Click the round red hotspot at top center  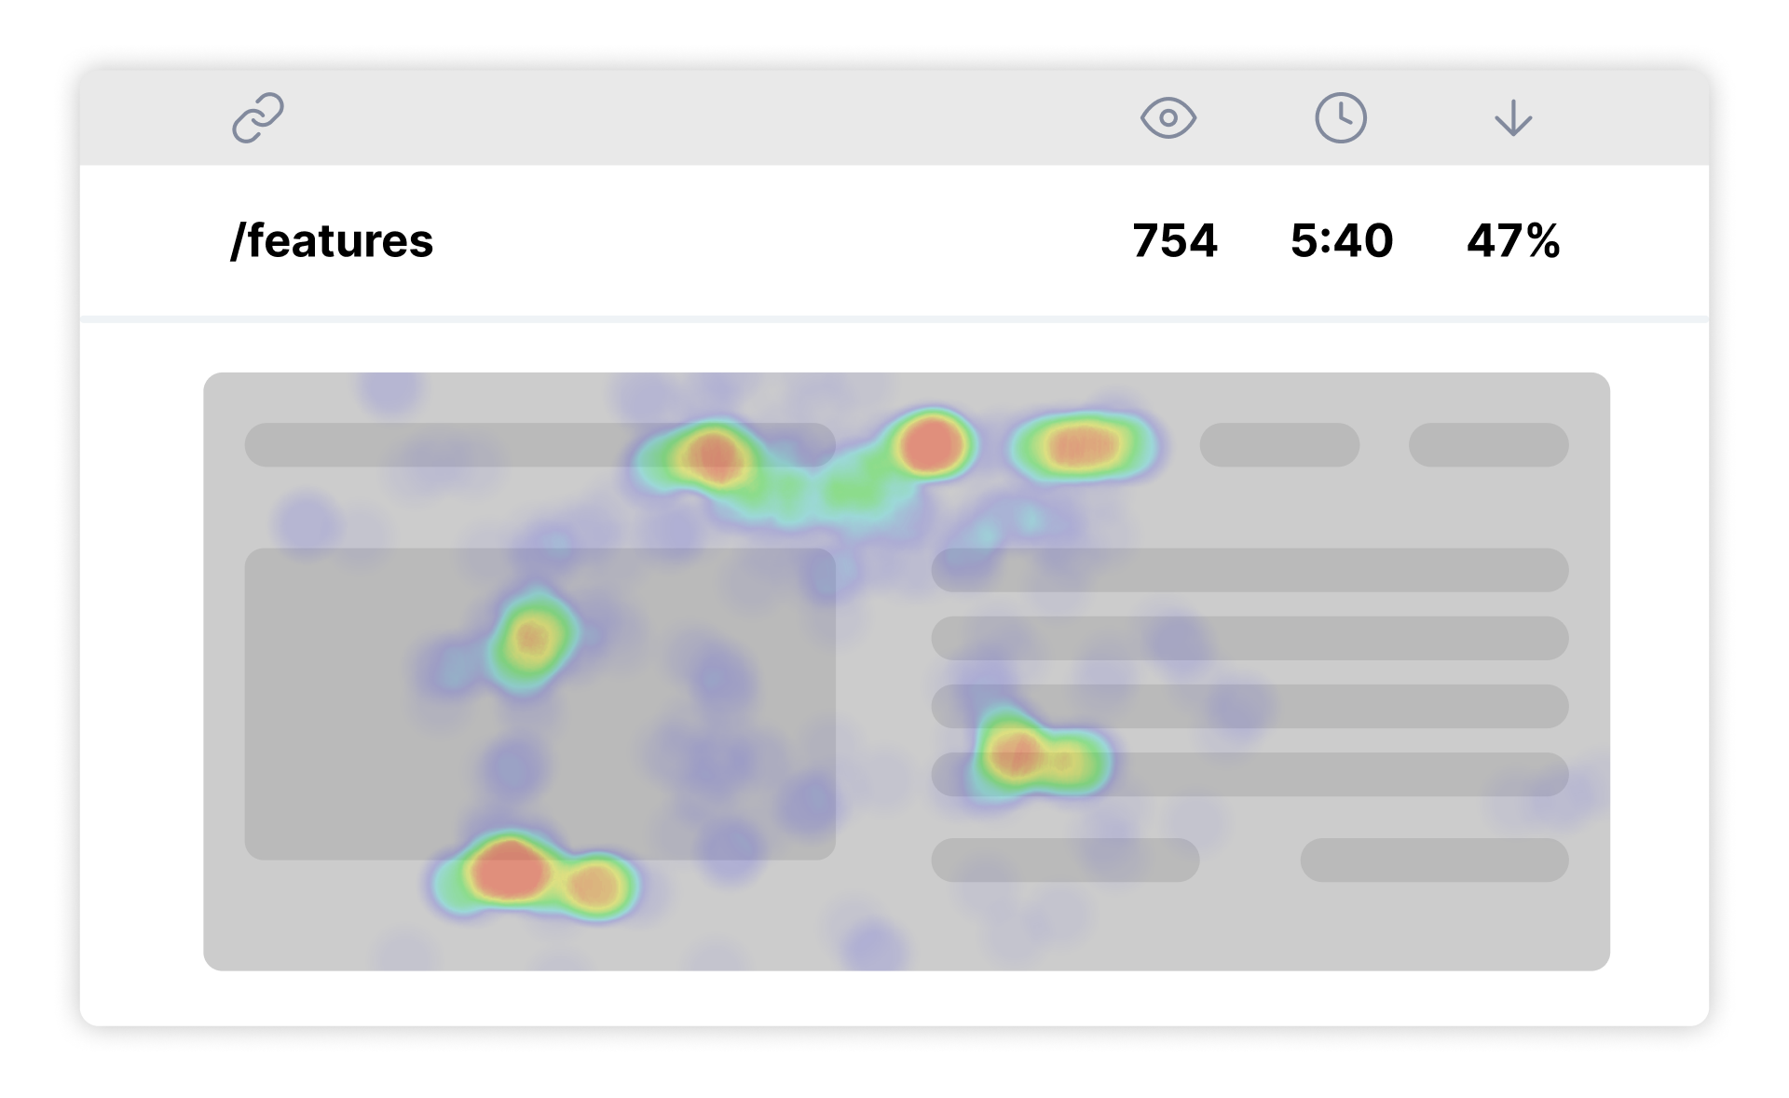[930, 445]
